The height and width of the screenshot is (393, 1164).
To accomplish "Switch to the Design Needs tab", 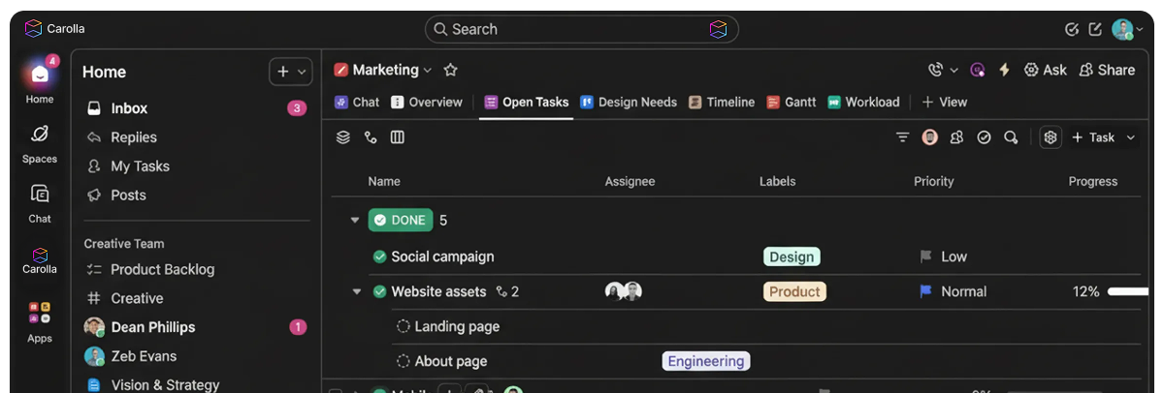I will [x=629, y=102].
